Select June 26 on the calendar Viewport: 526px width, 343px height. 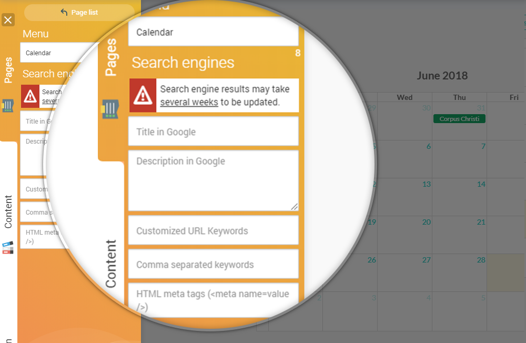372,260
